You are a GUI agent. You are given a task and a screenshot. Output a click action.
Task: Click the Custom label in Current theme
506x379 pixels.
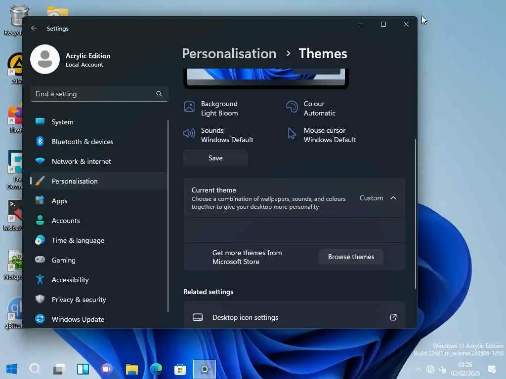click(371, 198)
